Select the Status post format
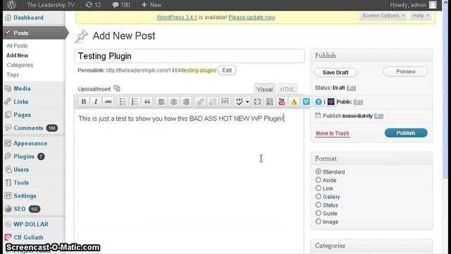 coord(318,205)
